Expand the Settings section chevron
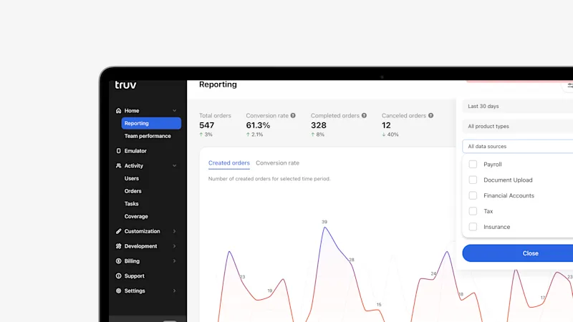 (174, 291)
